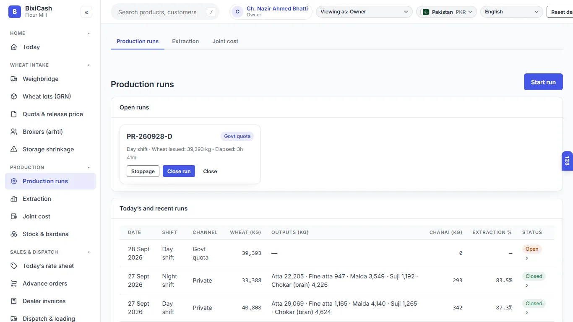Click the Wheat lots box icon
Image resolution: width=573 pixels, height=322 pixels.
(14, 96)
